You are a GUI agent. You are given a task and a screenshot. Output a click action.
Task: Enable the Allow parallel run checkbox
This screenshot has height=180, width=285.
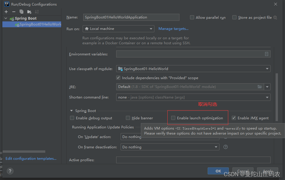(192, 18)
